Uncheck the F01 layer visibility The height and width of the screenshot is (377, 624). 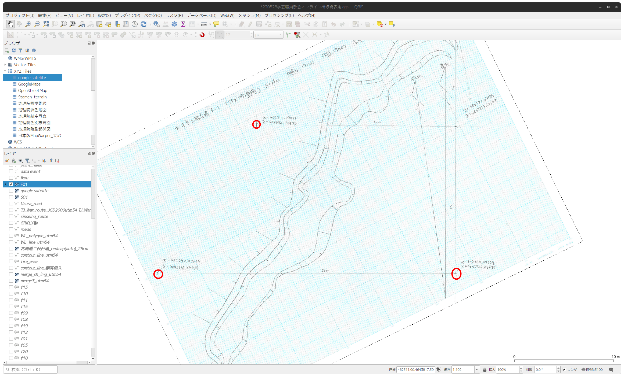(x=11, y=184)
